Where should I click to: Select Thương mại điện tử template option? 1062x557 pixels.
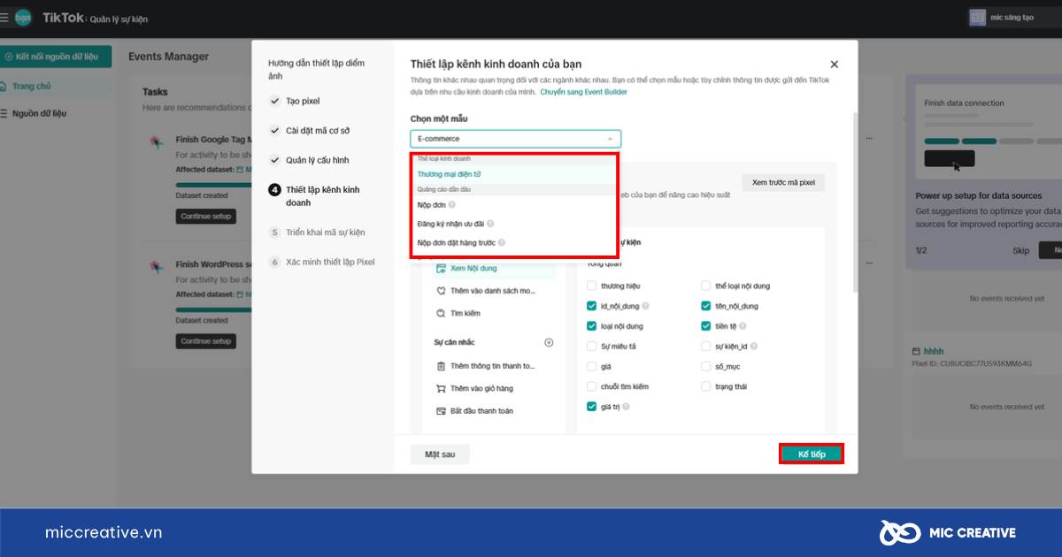click(513, 174)
